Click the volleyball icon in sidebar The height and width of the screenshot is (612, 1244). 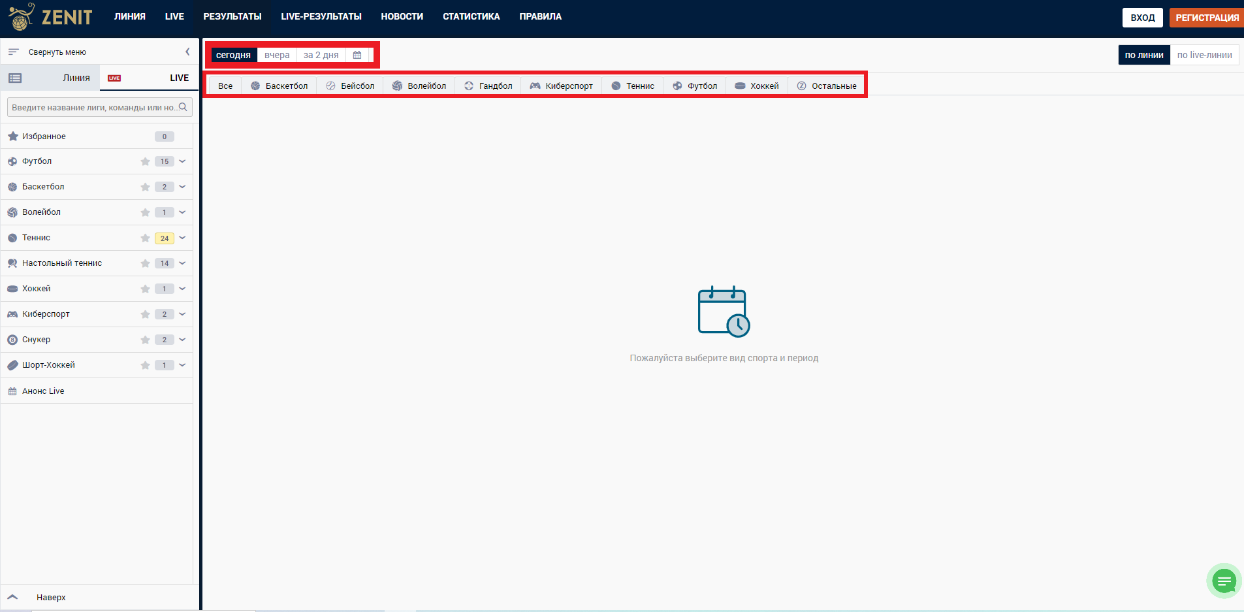[x=12, y=212]
